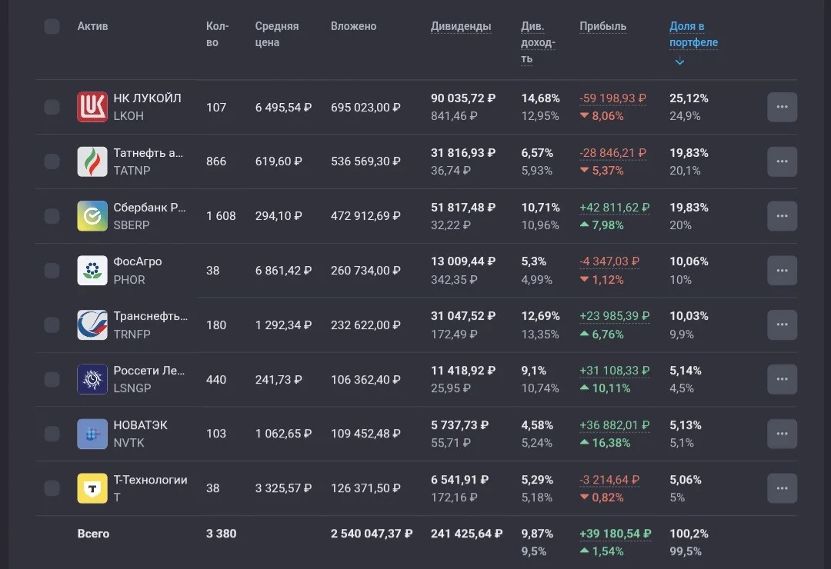Screen dimensions: 831x569
Task: Check the НОВАТЭК row checkbox
Action: point(52,434)
